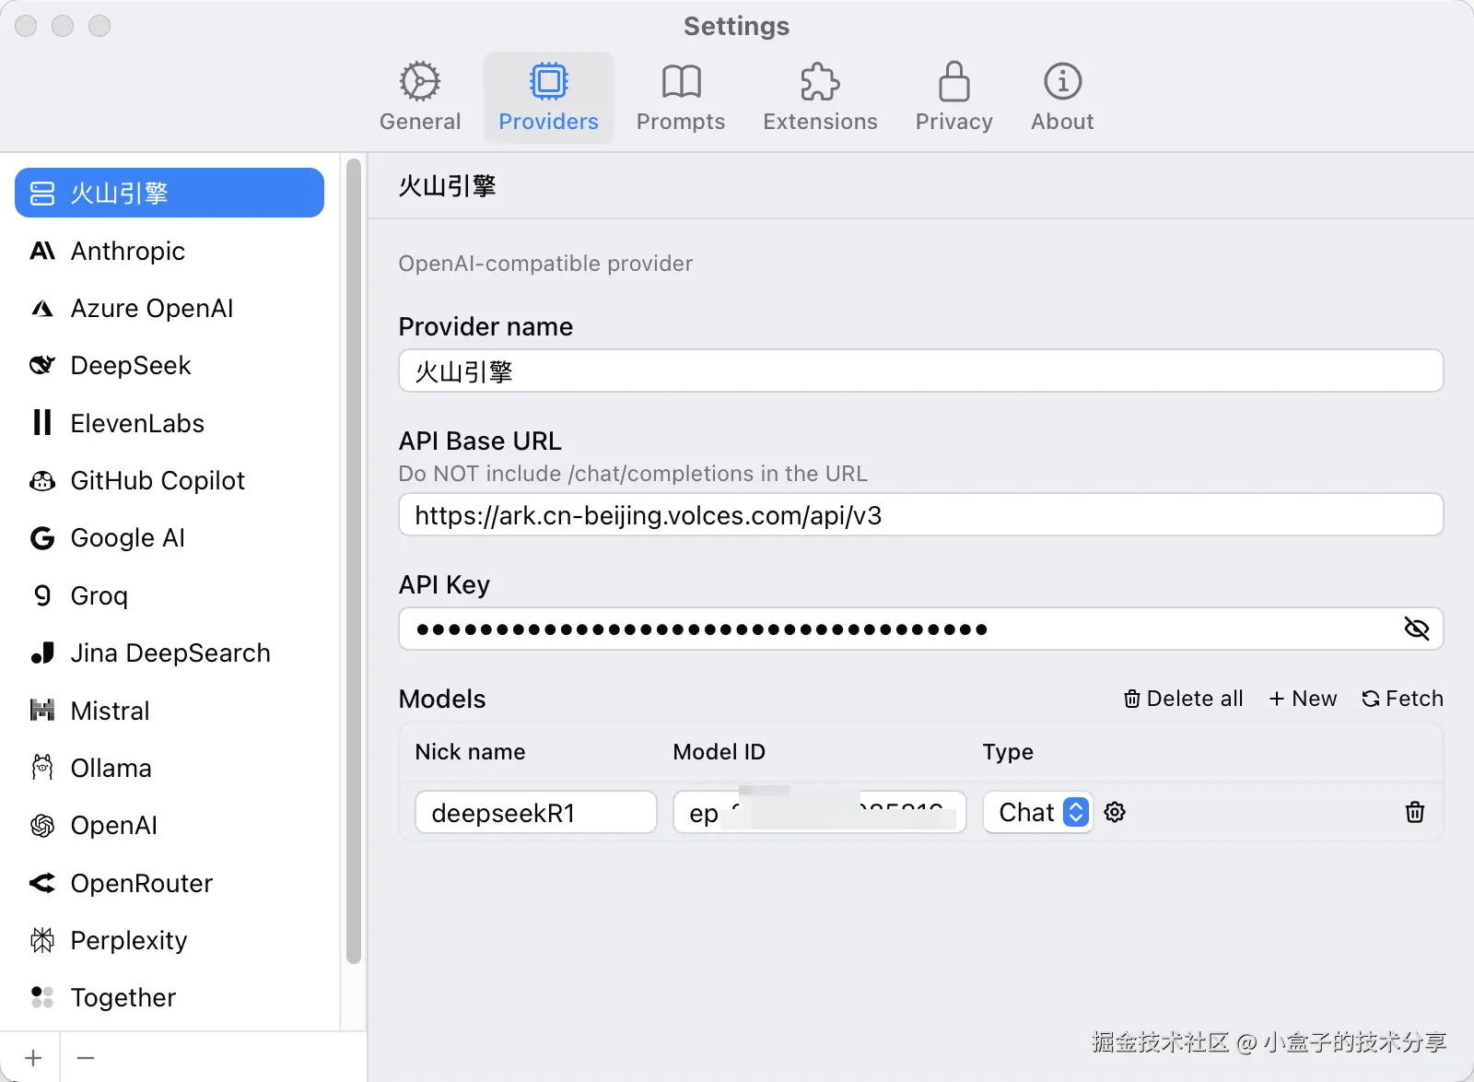Click the Groq icon
The height and width of the screenshot is (1082, 1474).
[42, 595]
